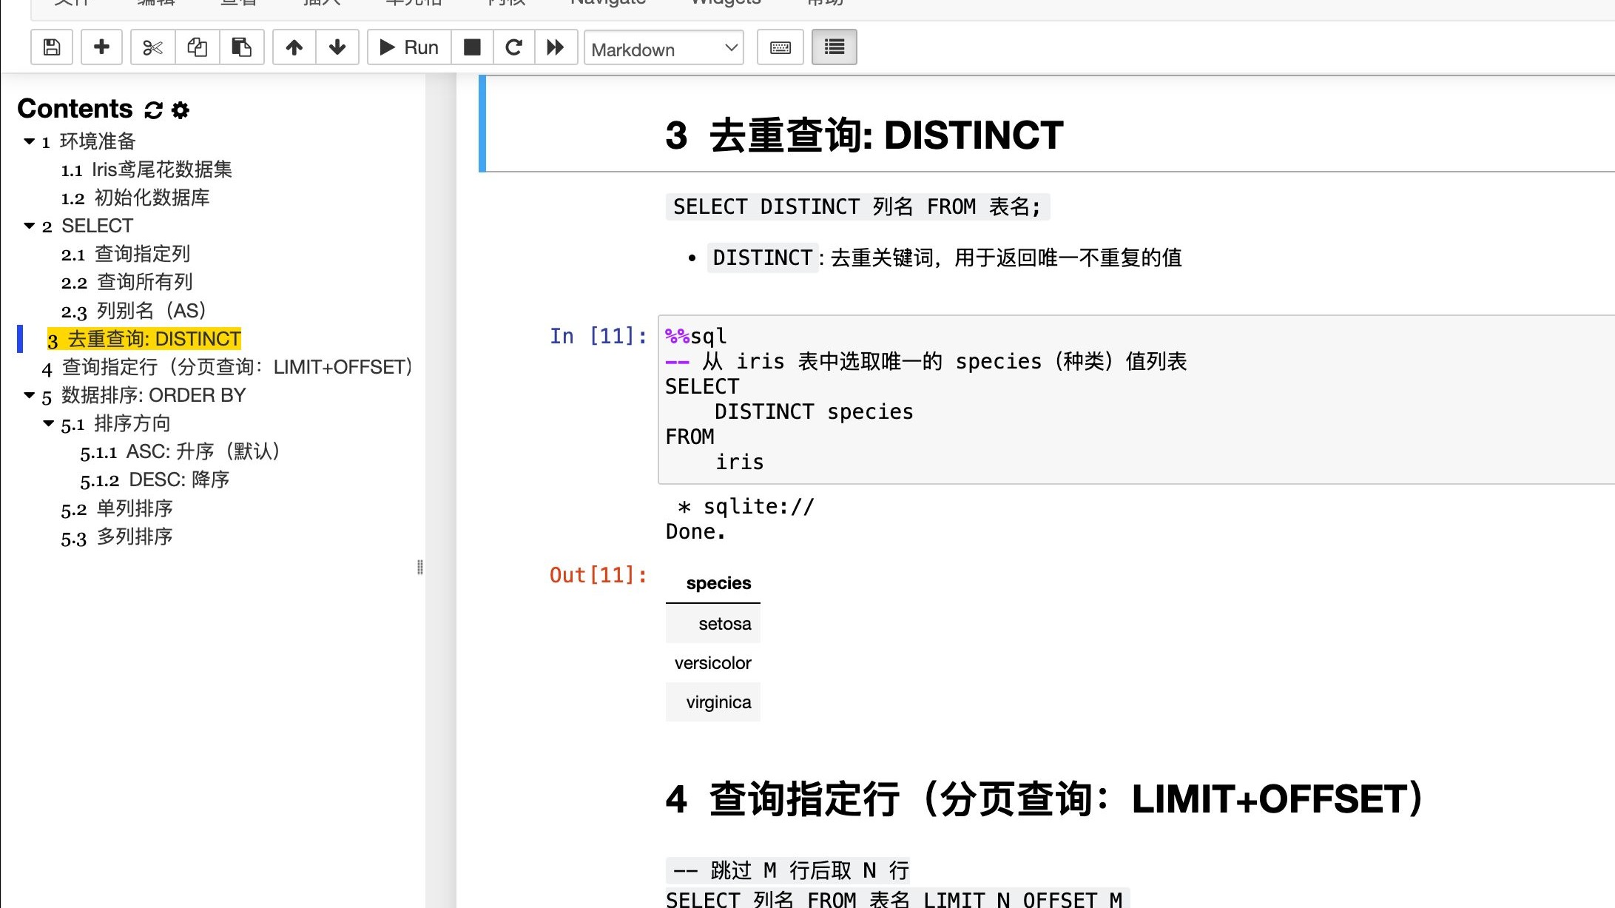Click the SELECT DISTINCT 列名 FROM 表名 syntax line
1615x908 pixels.
click(x=857, y=206)
